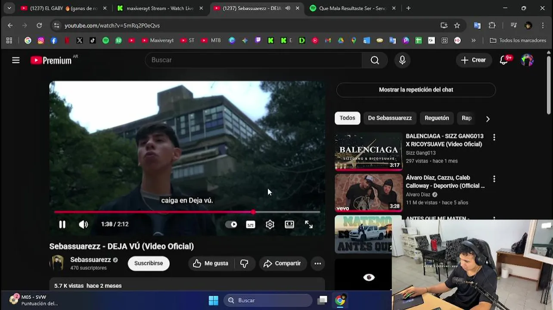Screen dimensions: 553x310
Task: Open the browser extensions puzzle icon
Action: click(492, 25)
